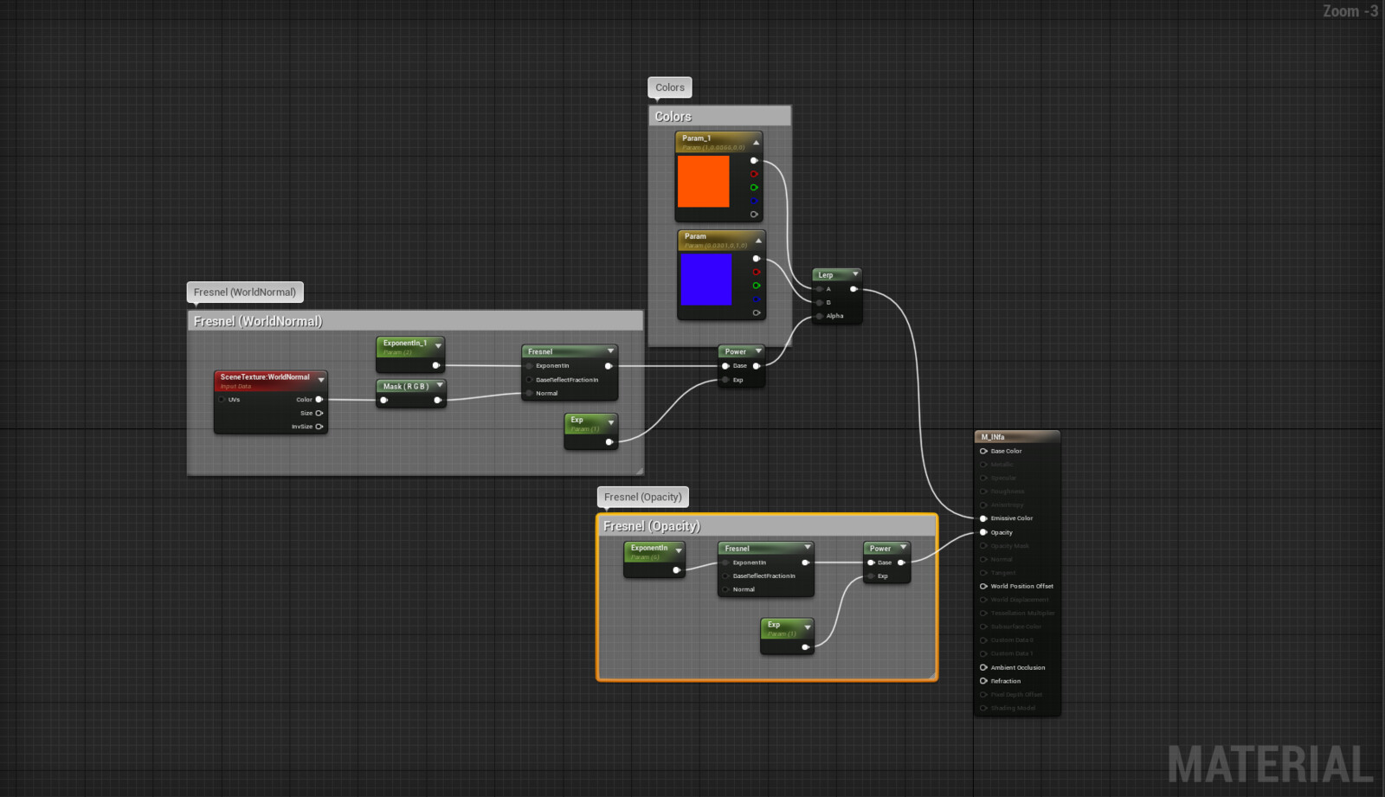Collapse the Param_1 node preview arrow
1385x797 pixels.
[756, 142]
